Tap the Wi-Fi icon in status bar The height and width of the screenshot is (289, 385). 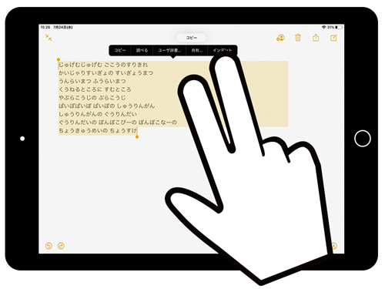(323, 27)
